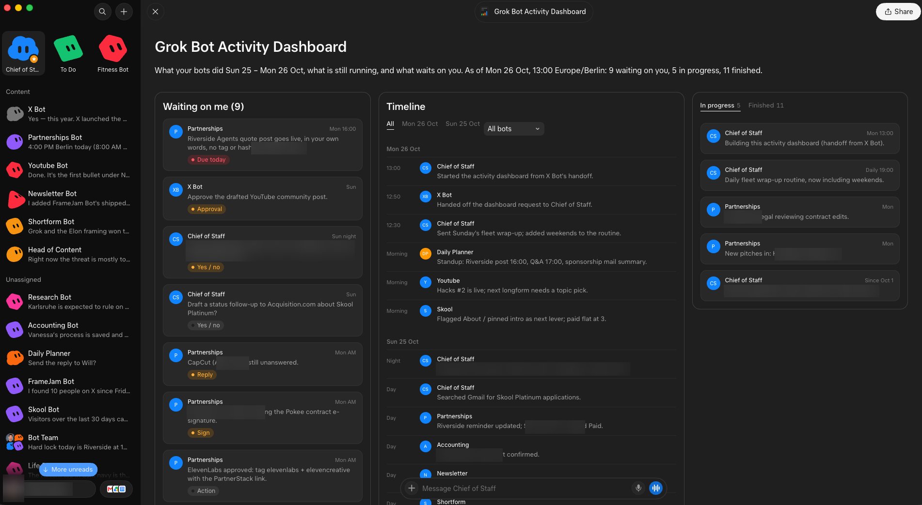Open the Chief of Staff pinned bot

click(23, 53)
